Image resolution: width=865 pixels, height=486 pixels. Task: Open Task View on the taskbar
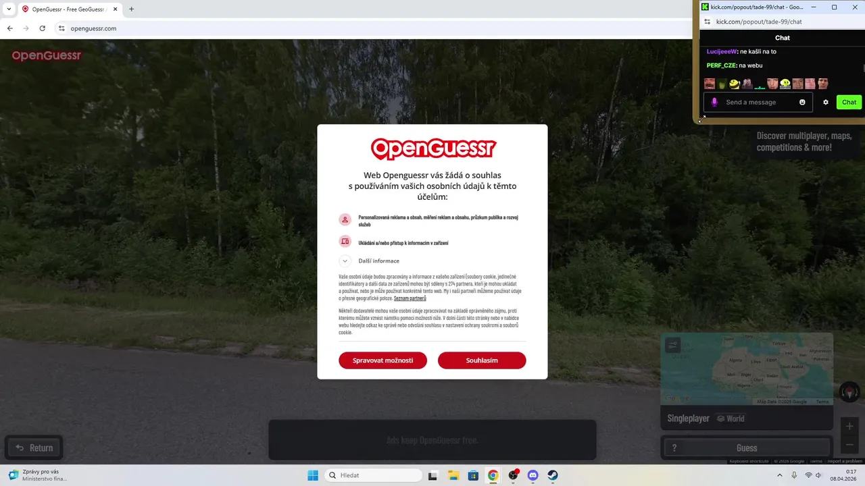coord(432,475)
